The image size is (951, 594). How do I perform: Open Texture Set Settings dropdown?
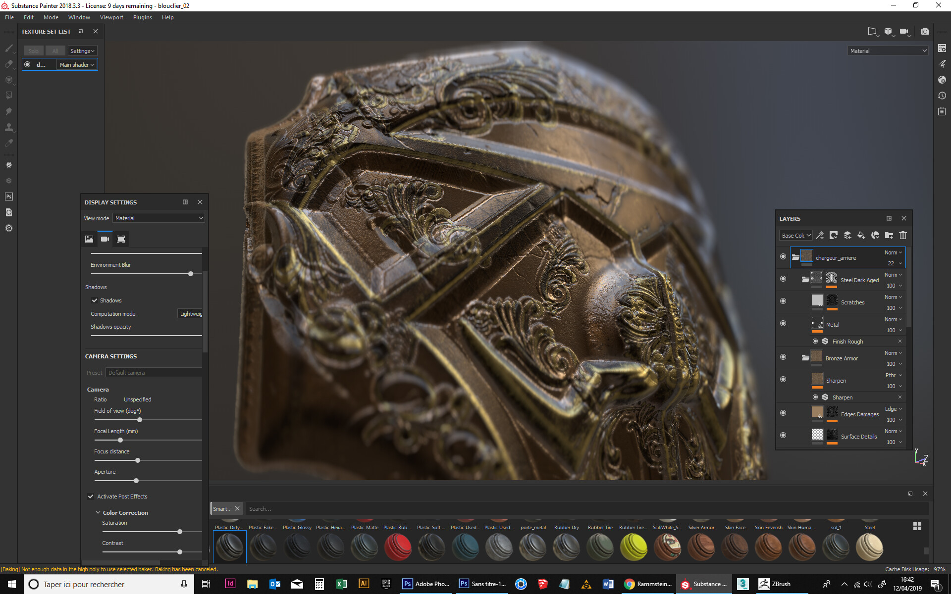coord(82,51)
